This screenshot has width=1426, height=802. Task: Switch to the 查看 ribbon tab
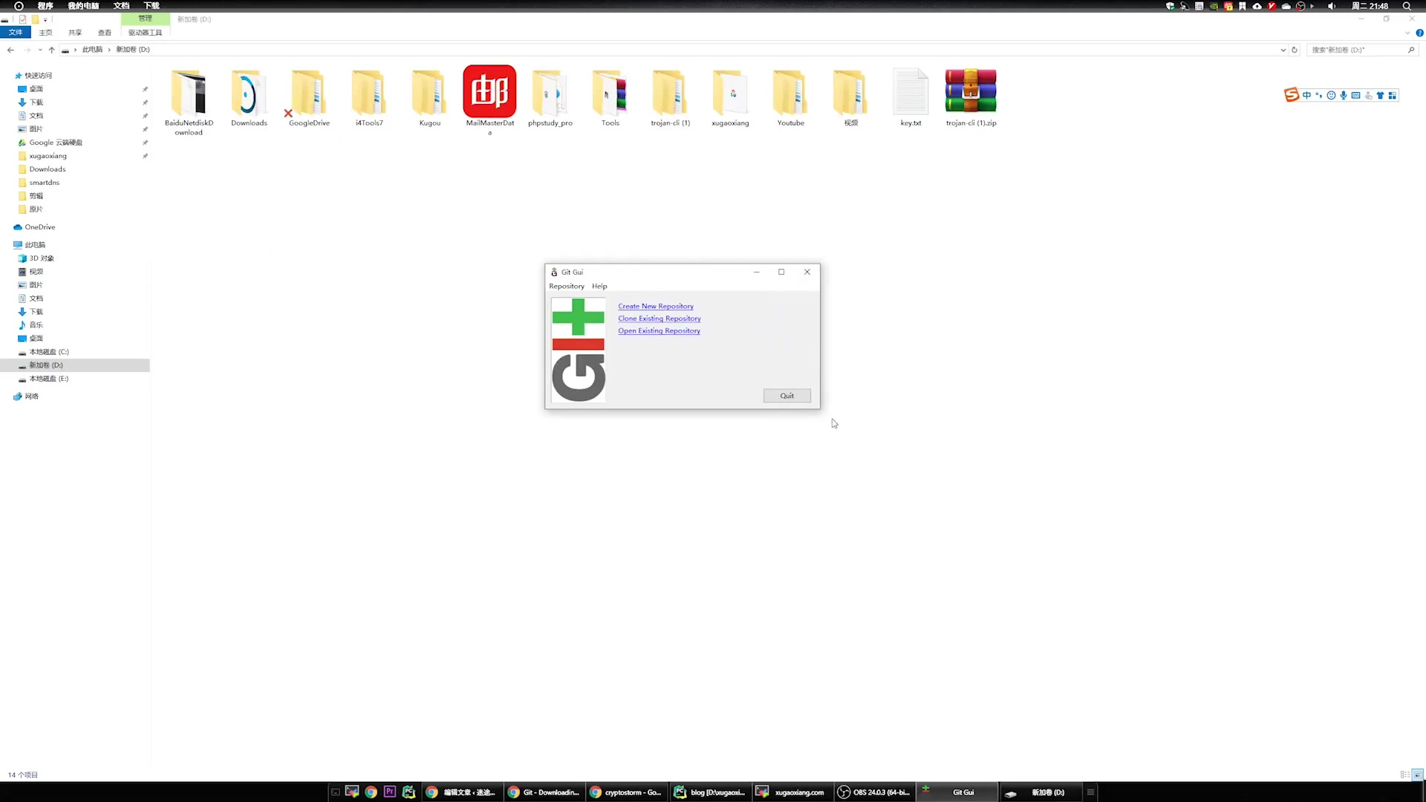pyautogui.click(x=105, y=33)
